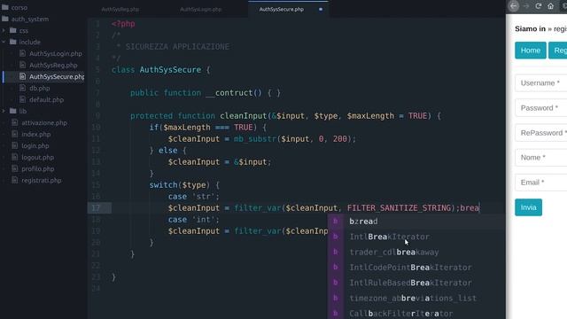This screenshot has height=319, width=567.
Task: Click unsaved dot on AuthSysSecure.php tab
Action: pyautogui.click(x=321, y=10)
